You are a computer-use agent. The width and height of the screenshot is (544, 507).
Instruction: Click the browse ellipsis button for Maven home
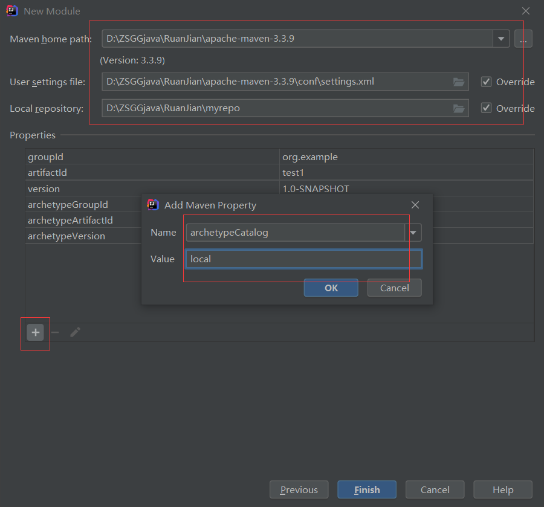(x=523, y=39)
